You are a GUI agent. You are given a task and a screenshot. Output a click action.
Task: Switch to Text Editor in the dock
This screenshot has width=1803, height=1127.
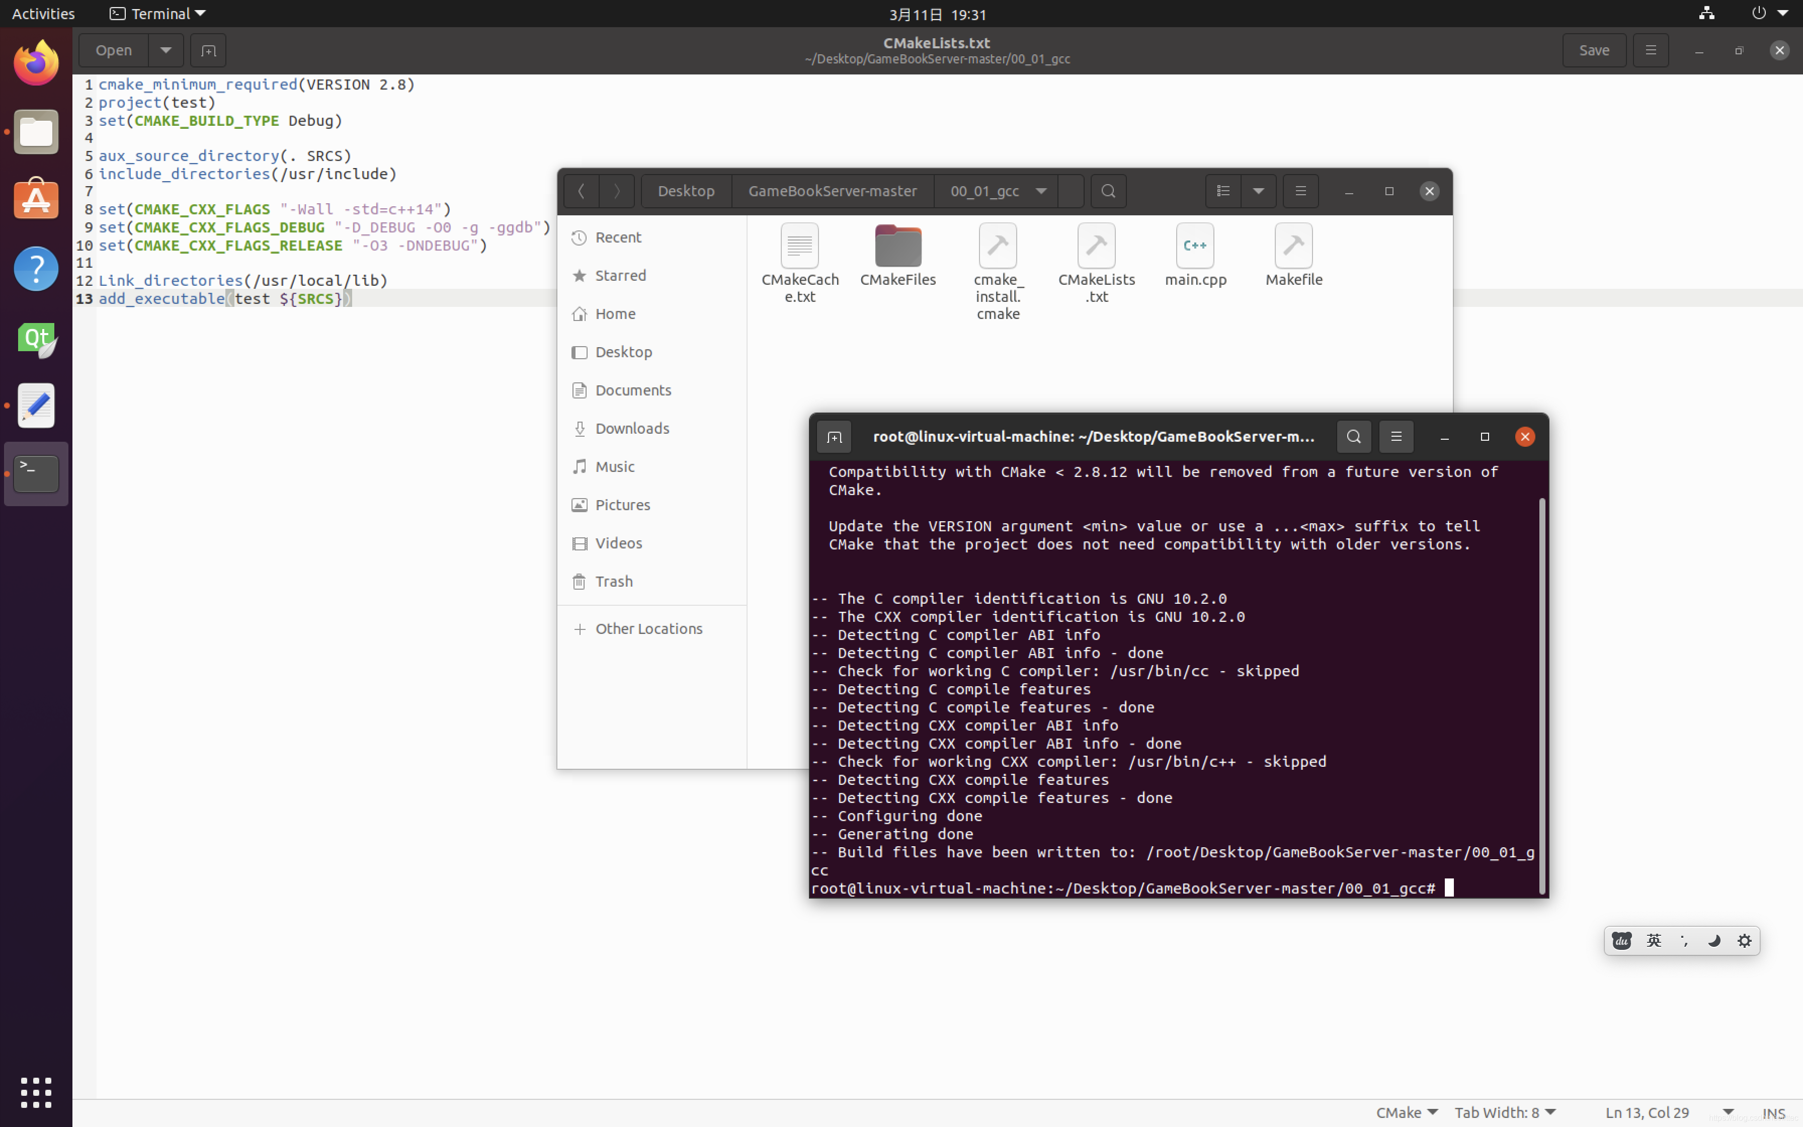[x=36, y=406]
